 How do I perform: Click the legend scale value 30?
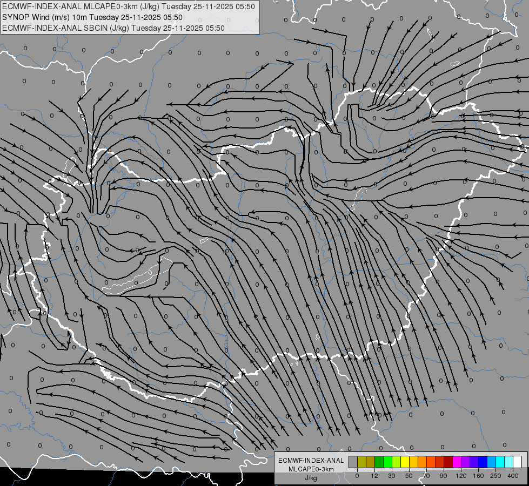392,476
